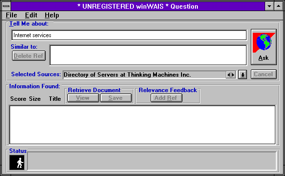Screen dimensions: 285x176
Task: Maximize the winWAIS window
Action: [278, 6]
